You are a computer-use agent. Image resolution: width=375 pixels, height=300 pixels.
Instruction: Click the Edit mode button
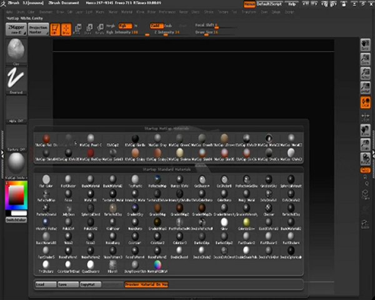(54, 29)
